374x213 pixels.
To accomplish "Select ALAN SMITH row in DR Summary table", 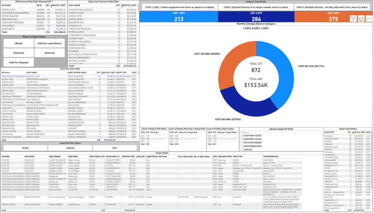I will (34, 29).
